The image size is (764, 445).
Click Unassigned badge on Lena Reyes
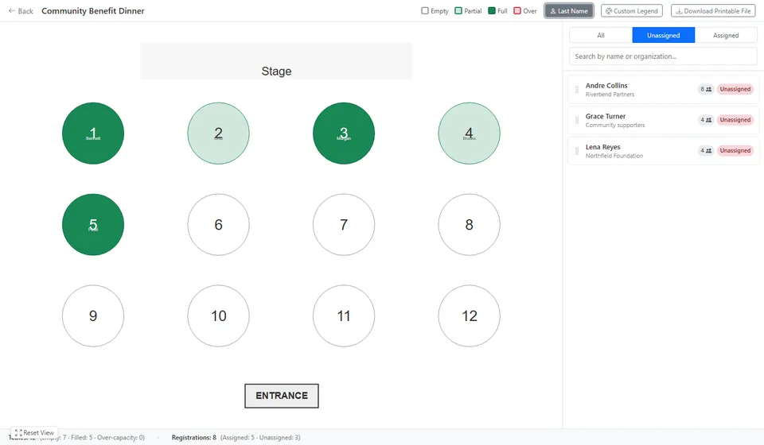(735, 150)
